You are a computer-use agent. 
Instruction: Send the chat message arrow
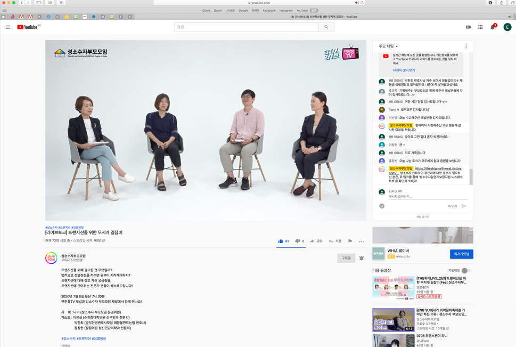[464, 206]
